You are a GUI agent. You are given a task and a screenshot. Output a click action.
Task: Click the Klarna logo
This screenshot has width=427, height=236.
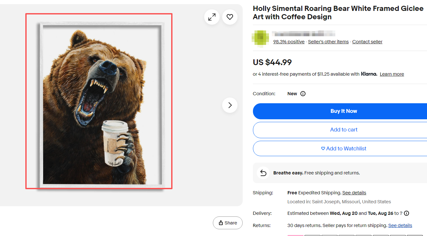(369, 74)
